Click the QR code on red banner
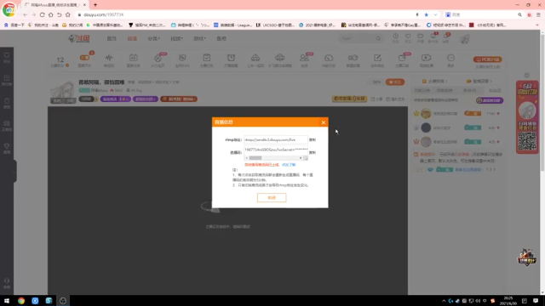Screen dimensions: 545x306 527,141
